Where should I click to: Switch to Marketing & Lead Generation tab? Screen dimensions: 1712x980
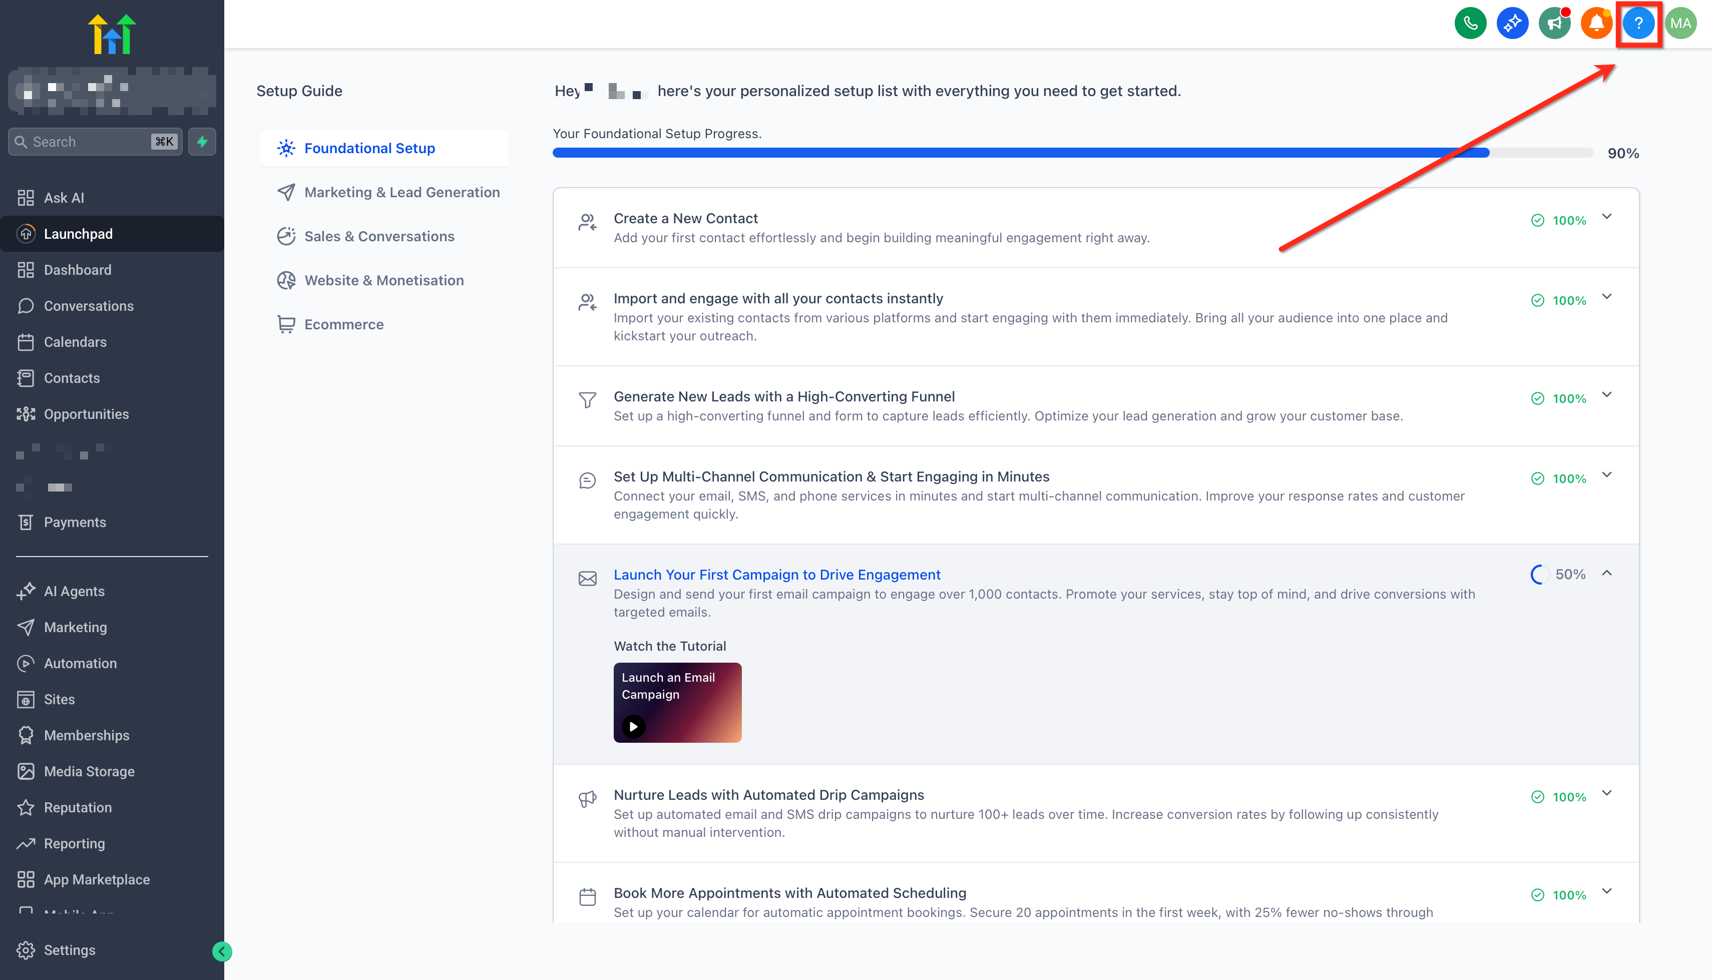[402, 193]
